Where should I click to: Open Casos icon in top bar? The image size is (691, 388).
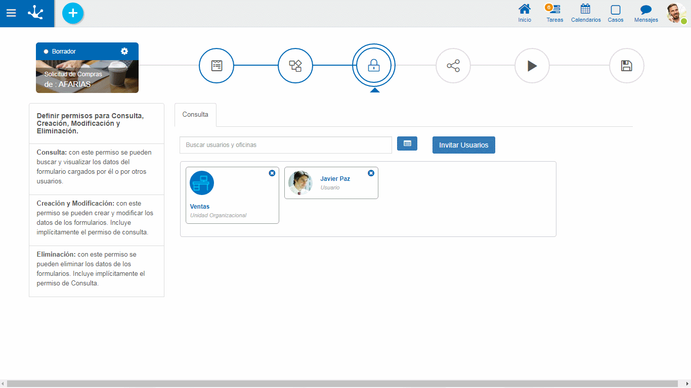coord(616,13)
